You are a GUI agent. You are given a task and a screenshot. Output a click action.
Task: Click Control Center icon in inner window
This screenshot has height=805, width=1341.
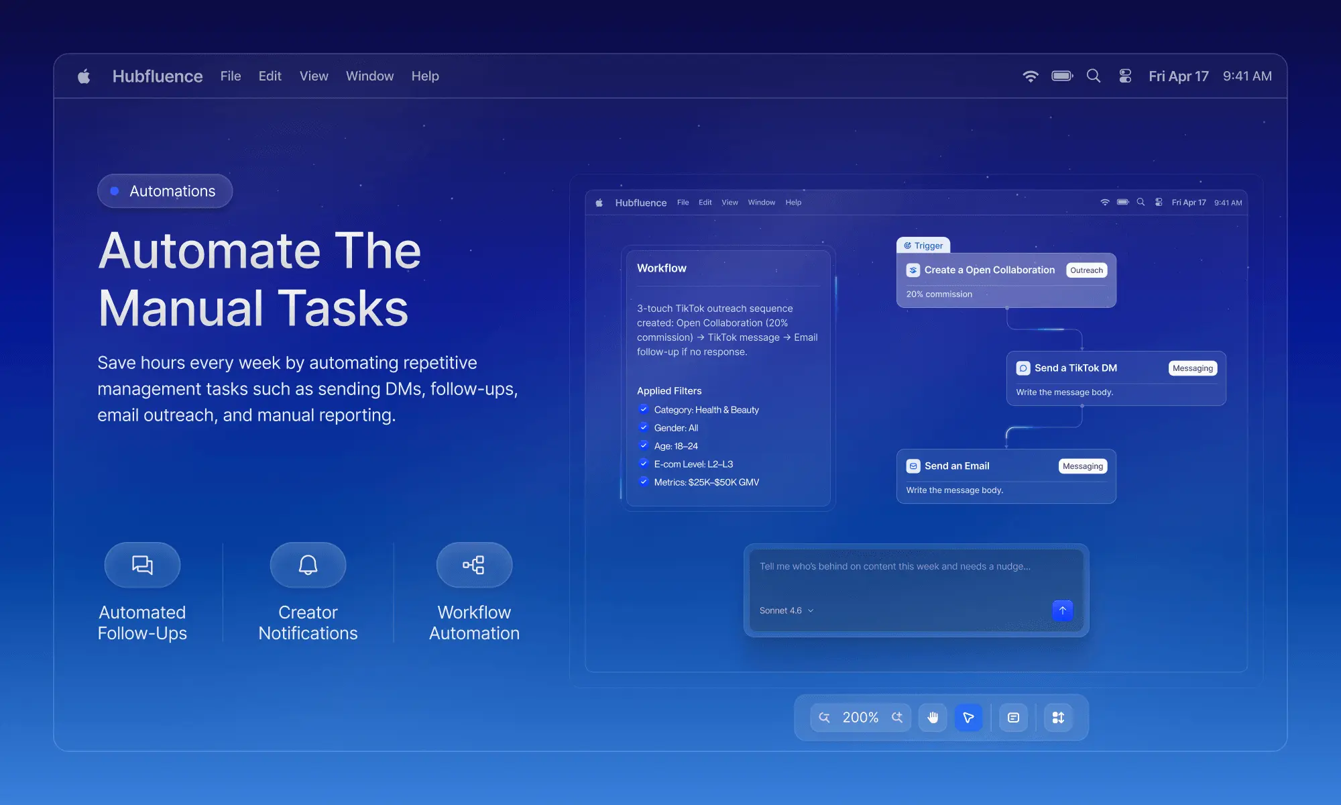click(x=1159, y=202)
